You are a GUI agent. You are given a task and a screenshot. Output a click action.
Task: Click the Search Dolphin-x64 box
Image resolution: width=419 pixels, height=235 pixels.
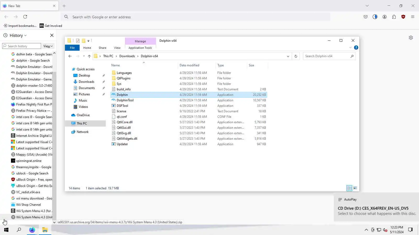coord(329,56)
